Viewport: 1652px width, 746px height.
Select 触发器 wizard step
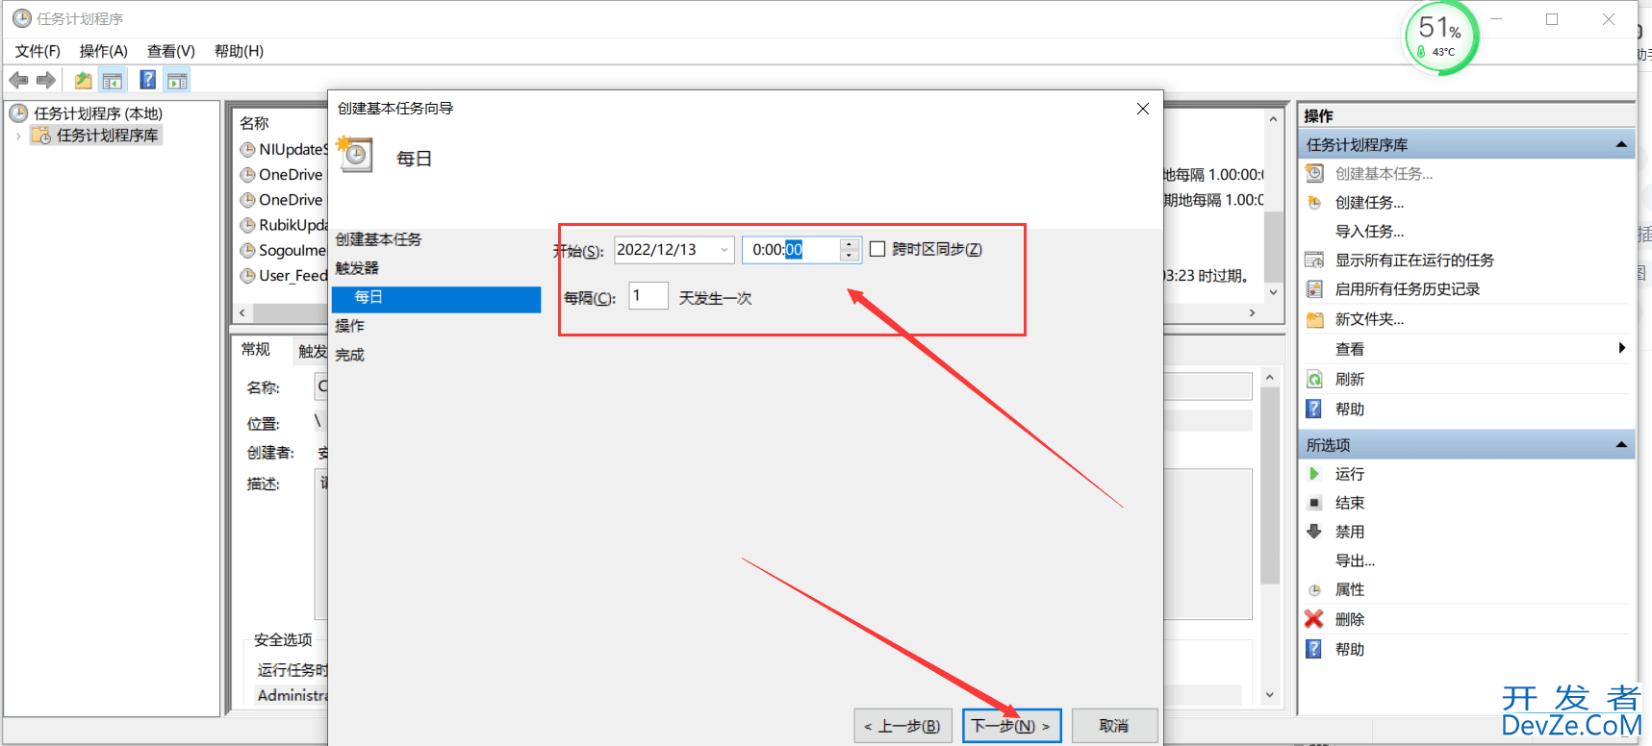click(357, 268)
